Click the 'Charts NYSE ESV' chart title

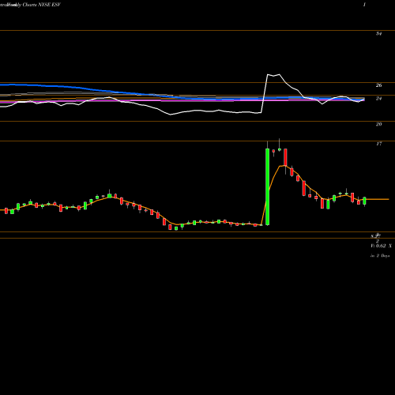(x=42, y=5)
